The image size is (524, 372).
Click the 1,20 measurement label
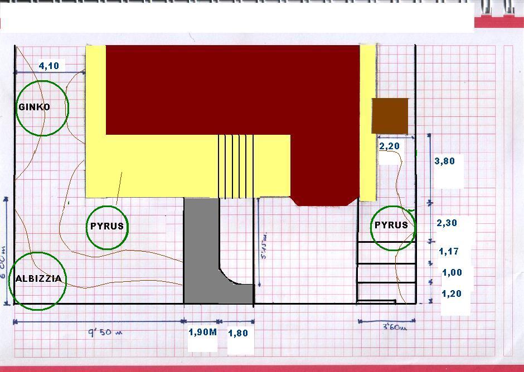452,293
